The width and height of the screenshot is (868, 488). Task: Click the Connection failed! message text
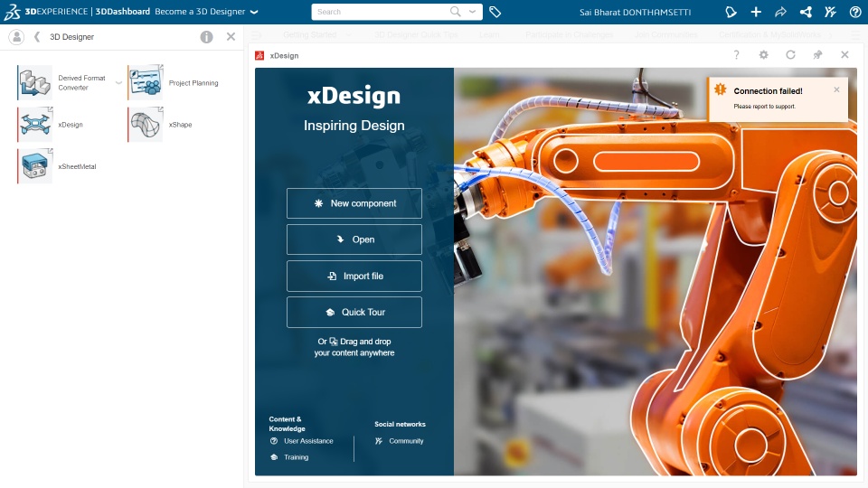pyautogui.click(x=768, y=91)
